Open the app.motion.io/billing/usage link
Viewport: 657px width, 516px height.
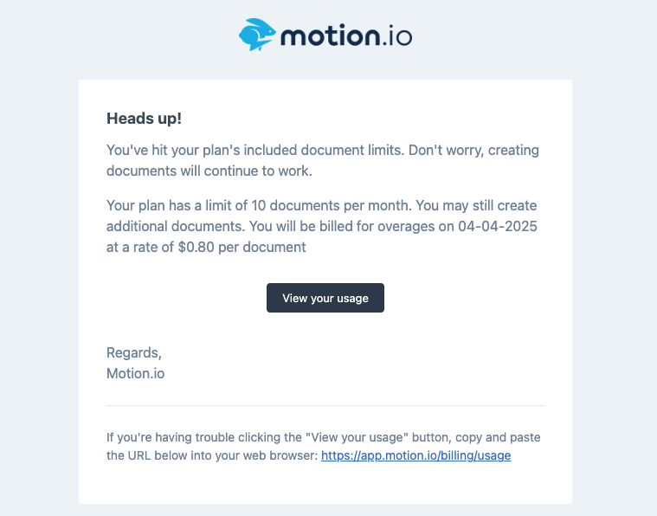coord(415,455)
